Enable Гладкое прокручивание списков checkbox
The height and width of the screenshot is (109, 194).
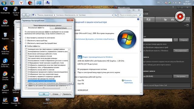pos(26,56)
